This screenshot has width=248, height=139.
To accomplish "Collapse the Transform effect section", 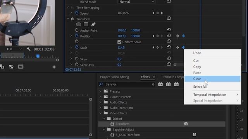I will point(68,19).
